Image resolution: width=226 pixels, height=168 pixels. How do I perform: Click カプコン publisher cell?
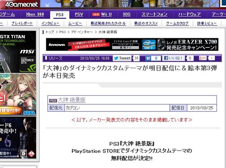click(117, 108)
